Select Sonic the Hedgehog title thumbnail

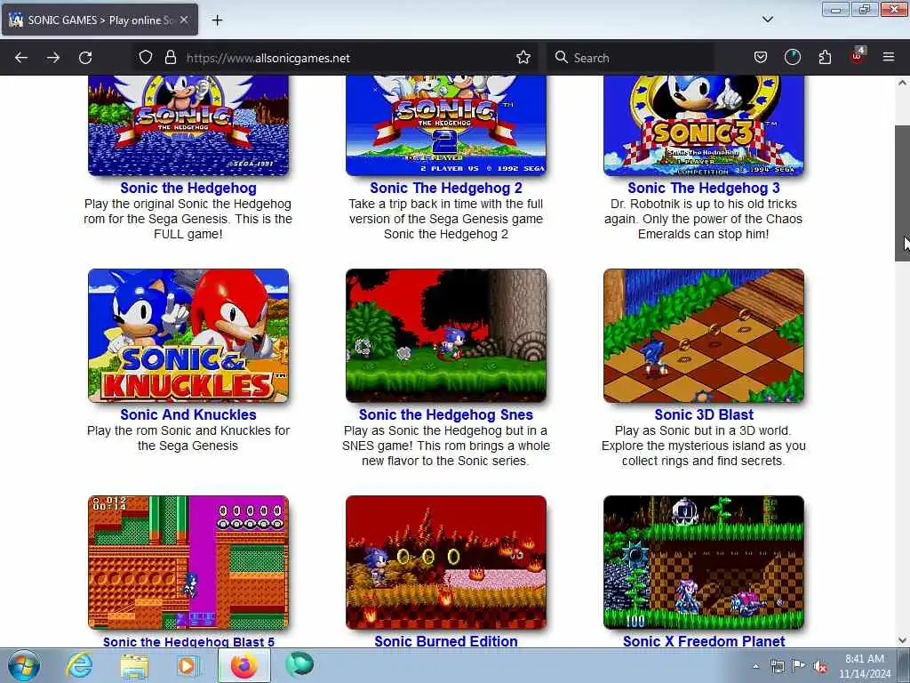[x=188, y=125]
